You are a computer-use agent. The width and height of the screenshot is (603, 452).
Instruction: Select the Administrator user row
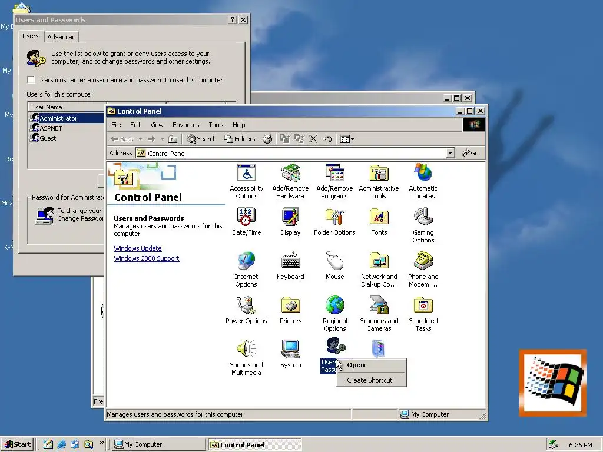coord(66,118)
